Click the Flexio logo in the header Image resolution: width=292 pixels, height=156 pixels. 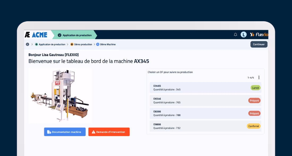click(259, 34)
